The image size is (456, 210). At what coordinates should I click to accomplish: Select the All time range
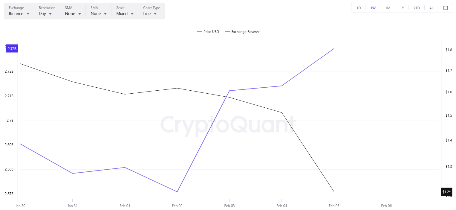pos(431,8)
